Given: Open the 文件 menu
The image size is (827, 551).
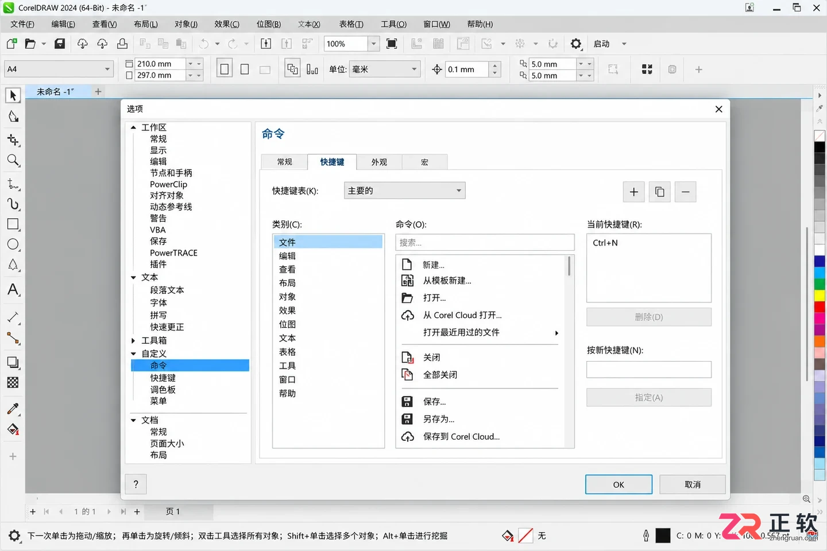Looking at the screenshot, I should [x=22, y=24].
